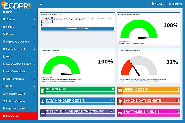
Task: Click the Notifiche puzzle icon
Action: (152, 4)
